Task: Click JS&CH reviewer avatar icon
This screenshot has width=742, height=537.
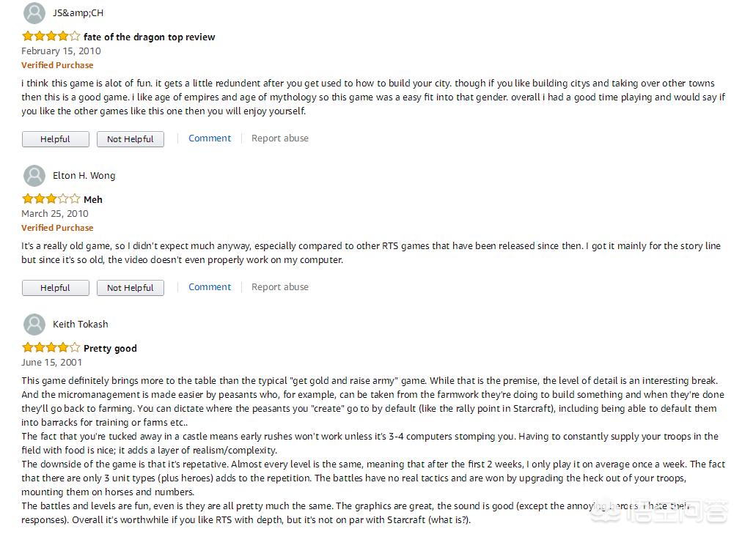Action: point(34,13)
